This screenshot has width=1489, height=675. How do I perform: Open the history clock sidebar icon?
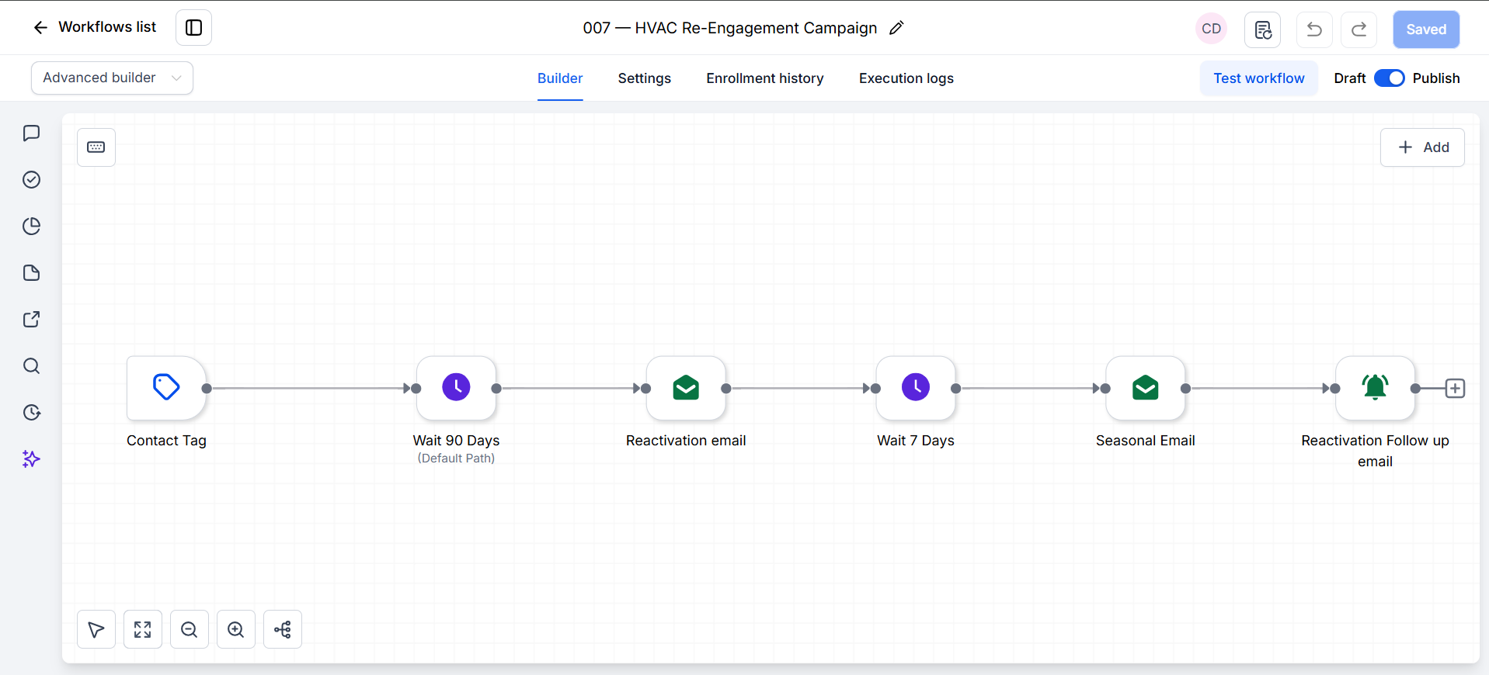[32, 413]
